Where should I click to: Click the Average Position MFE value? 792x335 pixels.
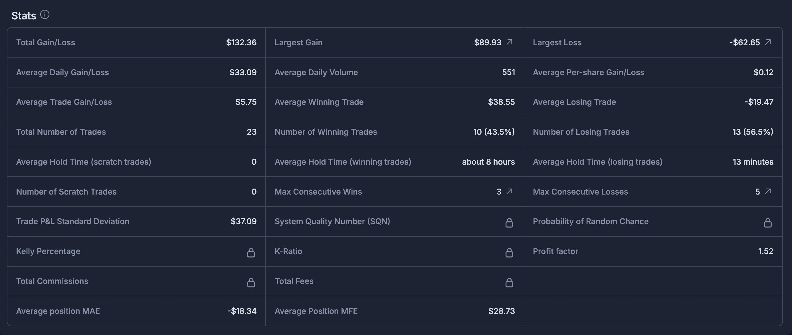pos(502,311)
